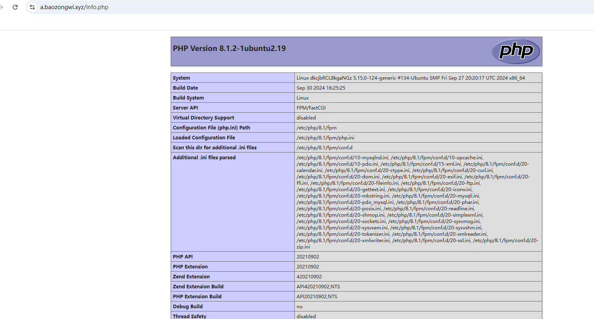Click the Linux kernel system information value
594x319 pixels.
pyautogui.click(x=411, y=78)
